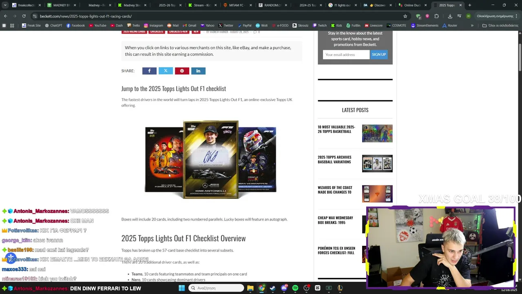Click LATEST POSTS heading

tap(355, 110)
